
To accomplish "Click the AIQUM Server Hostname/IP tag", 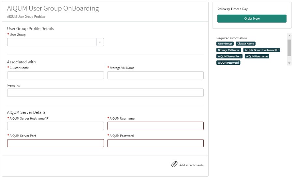I will 262,50.
